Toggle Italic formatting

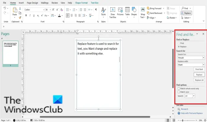pyautogui.click(x=30, y=16)
